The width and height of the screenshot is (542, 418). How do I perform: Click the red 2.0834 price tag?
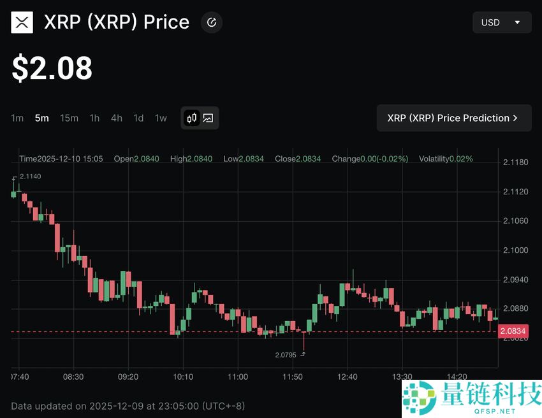click(x=513, y=331)
